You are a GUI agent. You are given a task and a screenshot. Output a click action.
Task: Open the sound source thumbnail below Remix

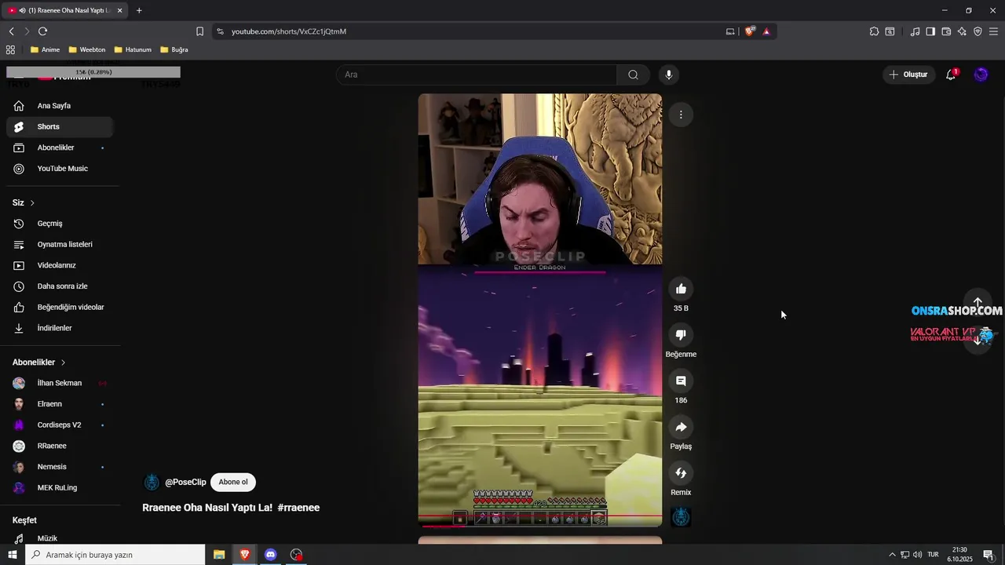(x=681, y=517)
